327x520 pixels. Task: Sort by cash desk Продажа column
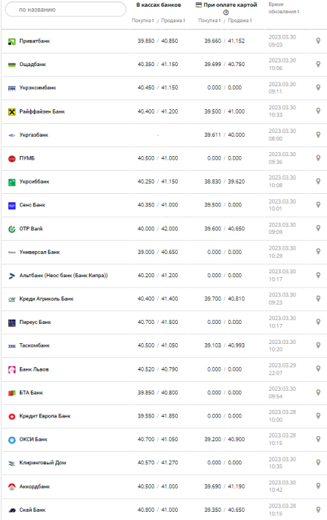[x=173, y=21]
